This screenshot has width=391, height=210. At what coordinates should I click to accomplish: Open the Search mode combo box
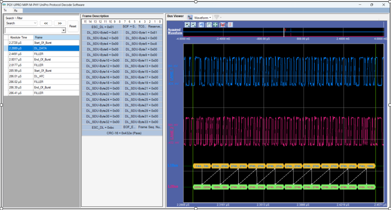pyautogui.click(x=21, y=23)
